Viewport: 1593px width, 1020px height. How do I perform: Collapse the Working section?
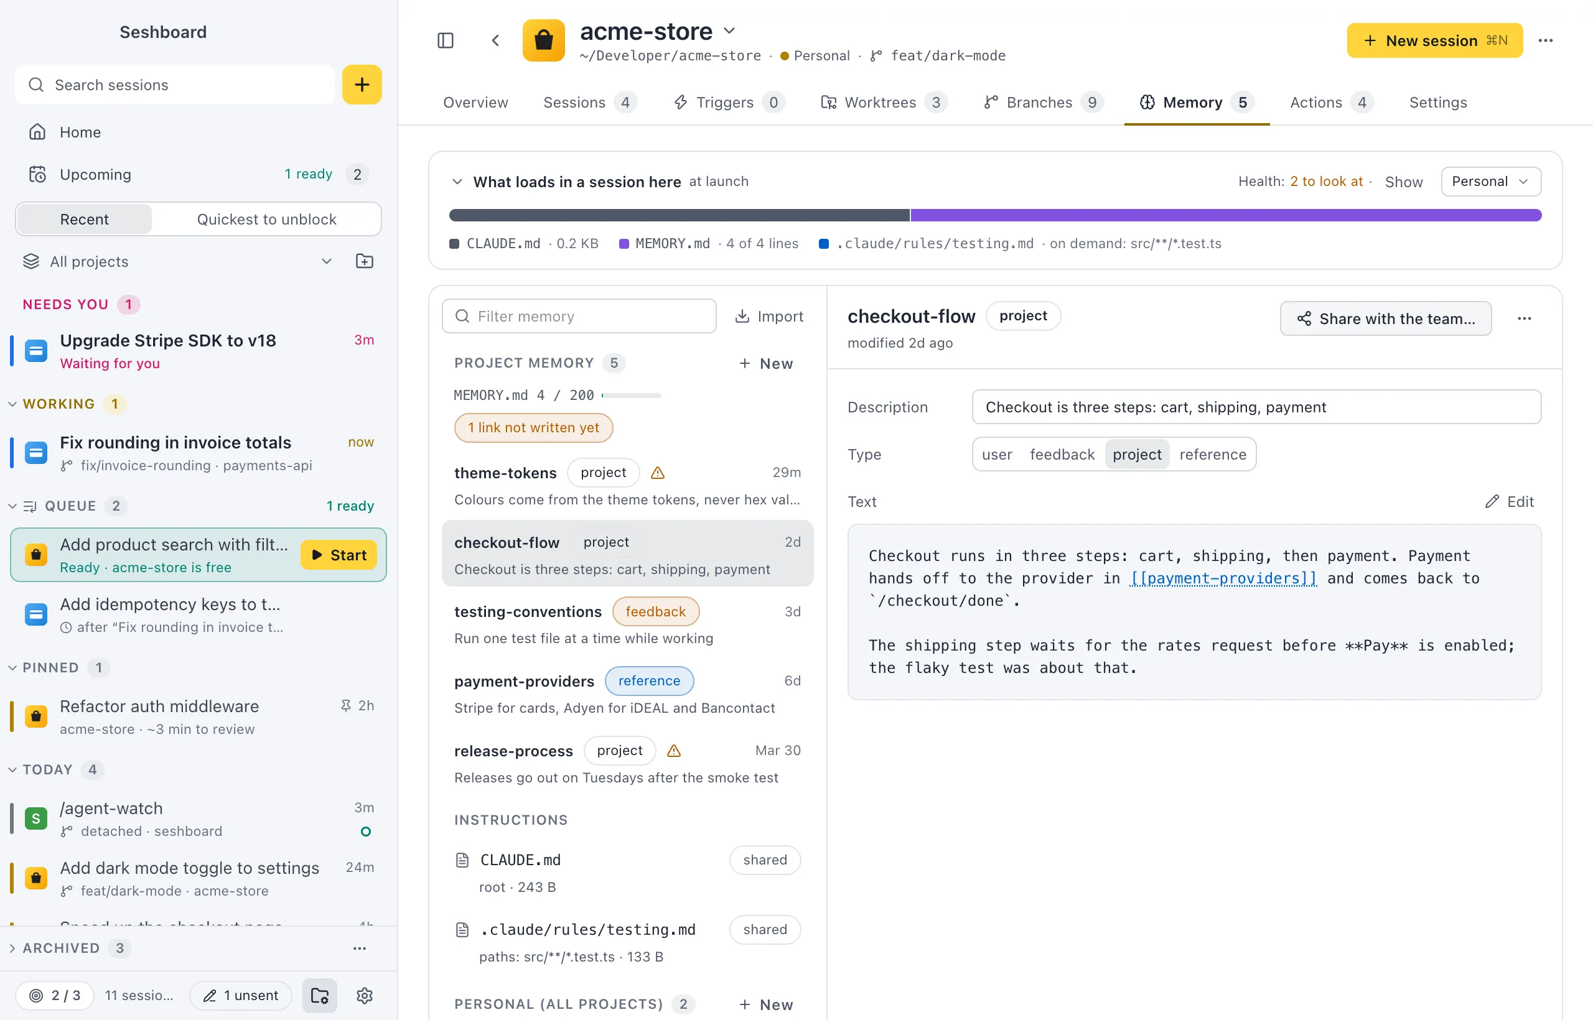click(x=12, y=404)
